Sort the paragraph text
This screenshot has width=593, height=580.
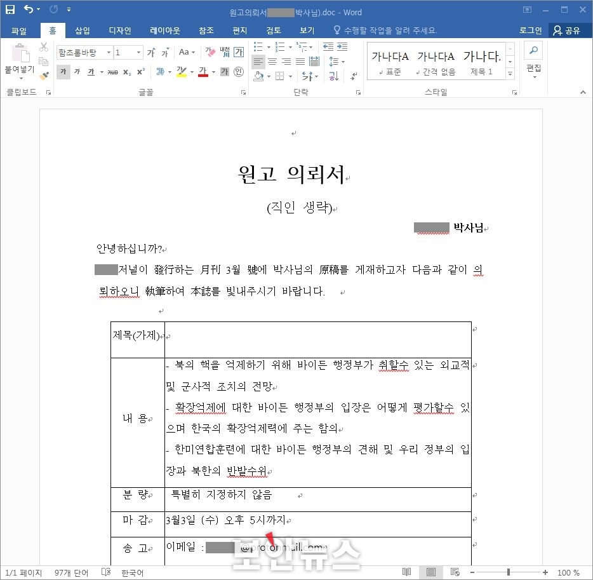click(333, 76)
